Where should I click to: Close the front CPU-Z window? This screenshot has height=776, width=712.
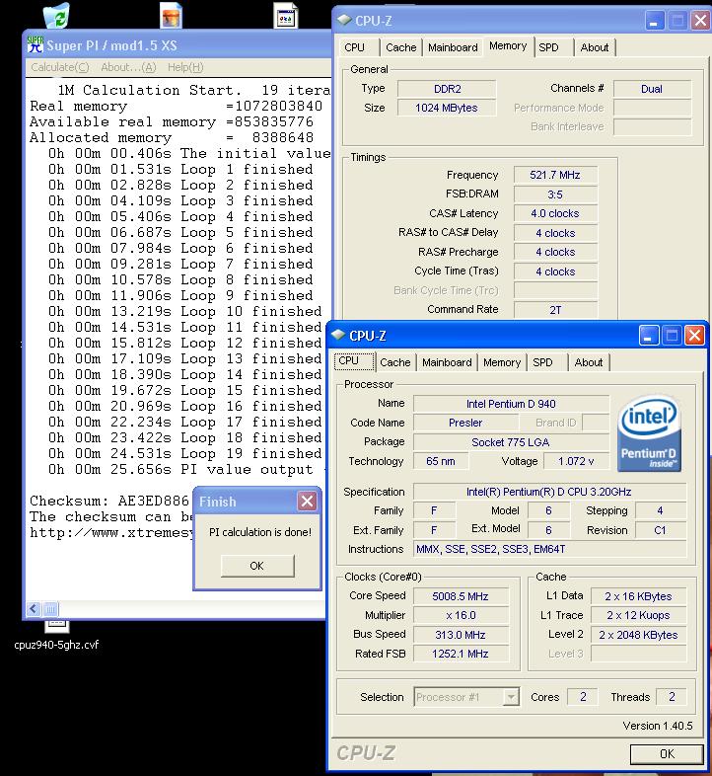coord(694,336)
